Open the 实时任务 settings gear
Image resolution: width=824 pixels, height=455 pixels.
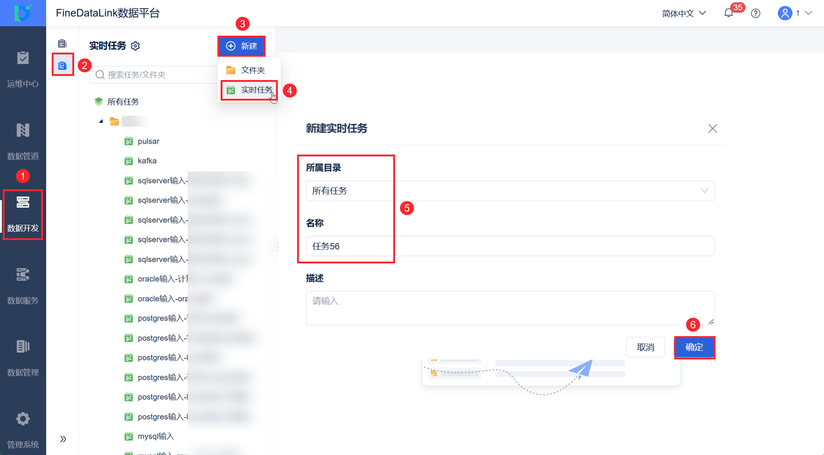135,46
